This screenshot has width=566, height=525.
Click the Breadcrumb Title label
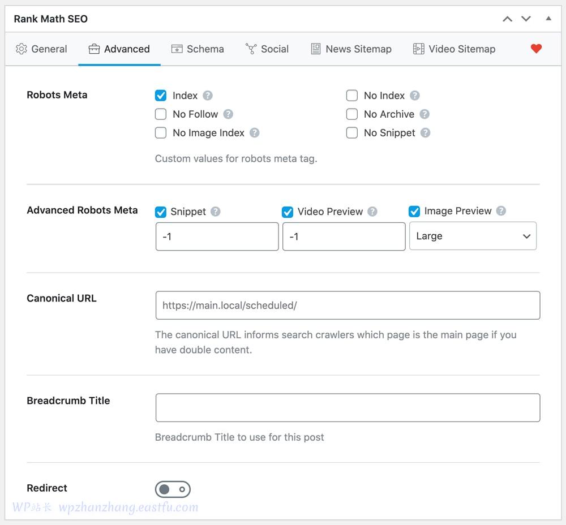pos(68,401)
